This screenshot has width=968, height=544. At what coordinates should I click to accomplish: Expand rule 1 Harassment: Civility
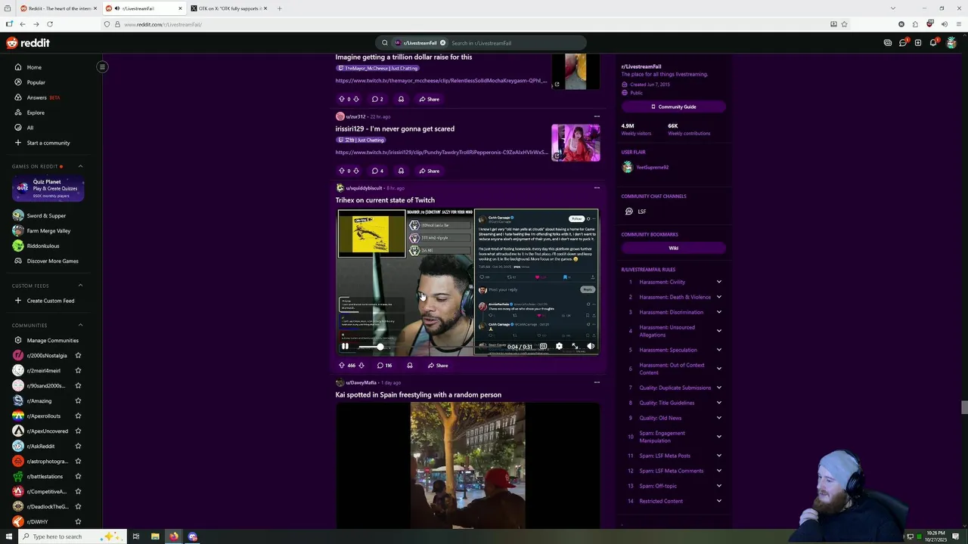(x=719, y=282)
